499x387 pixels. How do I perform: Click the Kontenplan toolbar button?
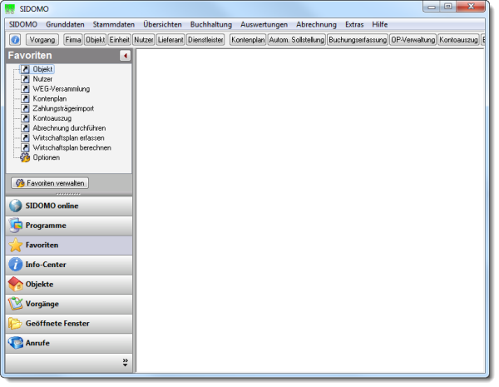pyautogui.click(x=248, y=40)
